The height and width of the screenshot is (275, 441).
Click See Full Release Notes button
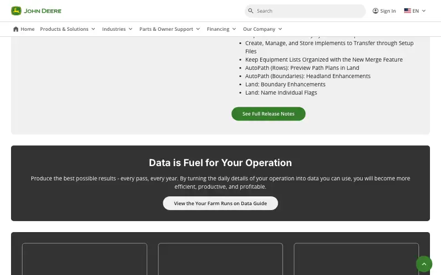point(268,114)
